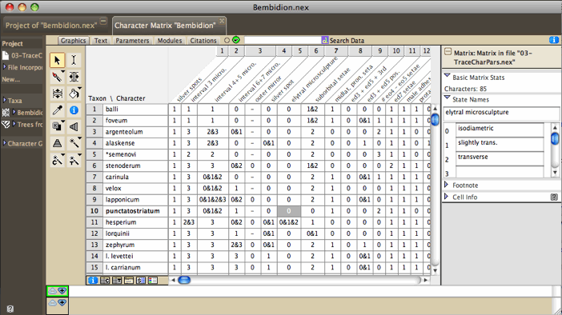Select the overlapping squares tool
Screen dimensions: 562x315
(x=58, y=126)
